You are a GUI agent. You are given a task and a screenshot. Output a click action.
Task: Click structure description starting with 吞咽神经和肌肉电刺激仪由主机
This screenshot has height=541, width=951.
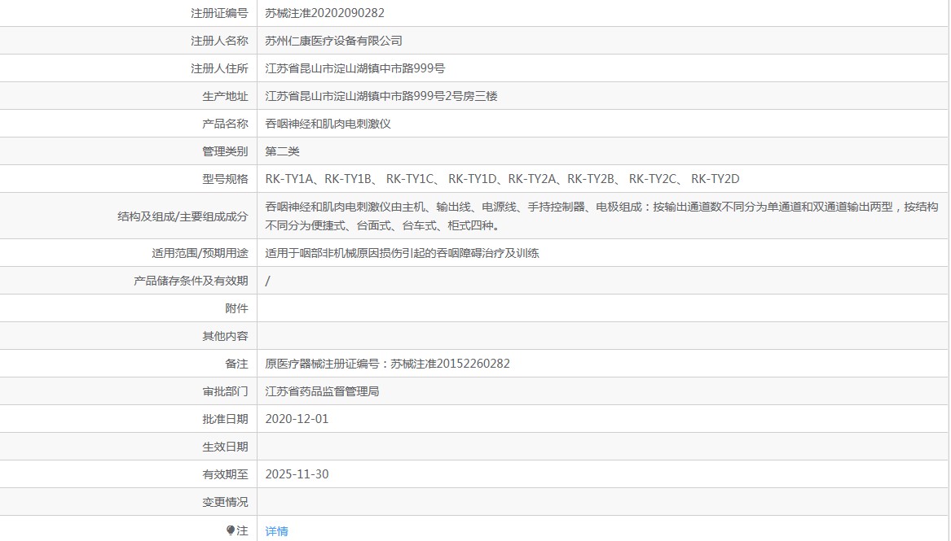click(x=601, y=216)
